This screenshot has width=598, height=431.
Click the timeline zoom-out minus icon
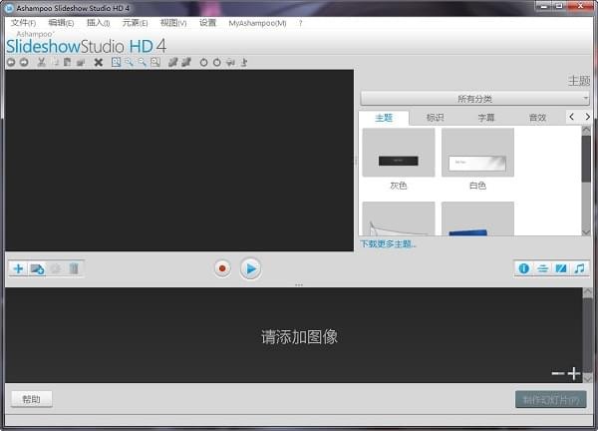tap(557, 373)
